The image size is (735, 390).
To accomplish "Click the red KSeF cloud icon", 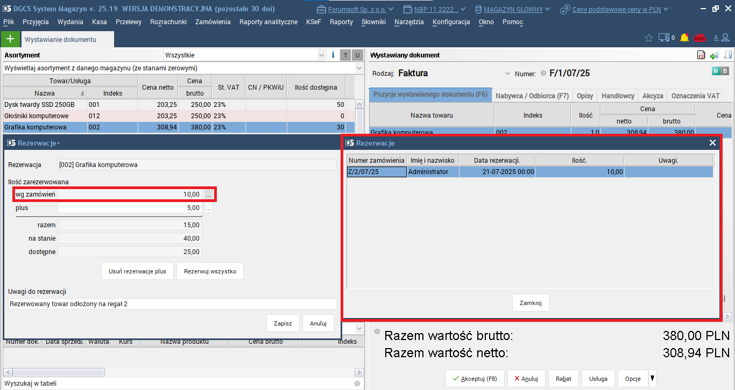I will tap(699, 38).
